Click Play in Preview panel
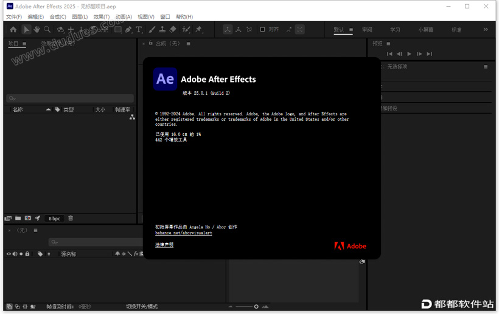Screen dimensions: 499x314 point(410,54)
